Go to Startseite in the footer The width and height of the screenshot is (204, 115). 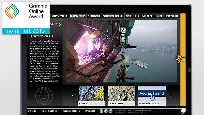point(32,111)
